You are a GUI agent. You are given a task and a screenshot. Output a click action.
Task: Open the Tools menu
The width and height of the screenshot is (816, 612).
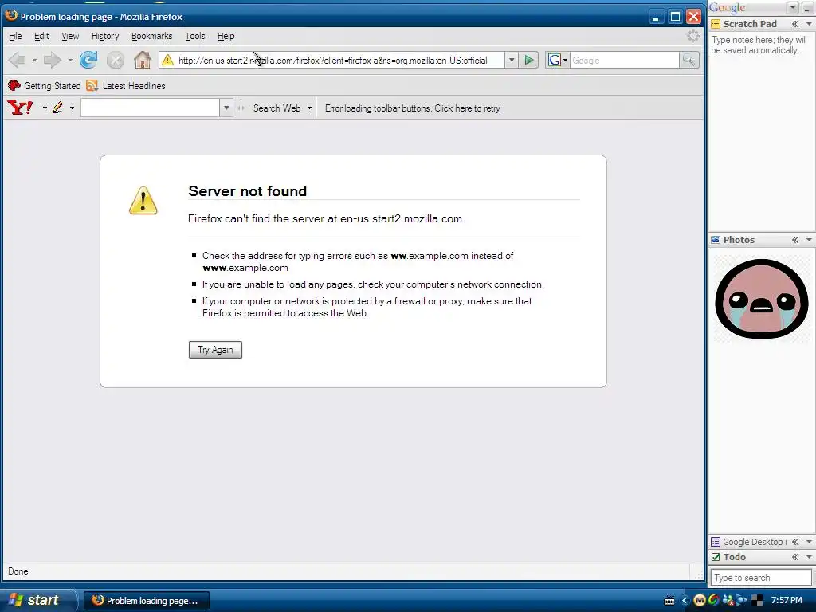tap(195, 36)
